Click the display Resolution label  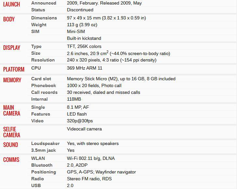click(43, 60)
